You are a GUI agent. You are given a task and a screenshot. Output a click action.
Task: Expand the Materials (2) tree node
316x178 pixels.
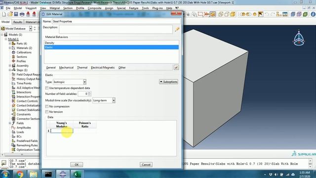click(10, 48)
